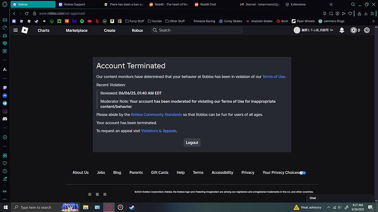Expand the Other Stuff bookmarks folder
Screen dimensions: 378x212
point(175,21)
